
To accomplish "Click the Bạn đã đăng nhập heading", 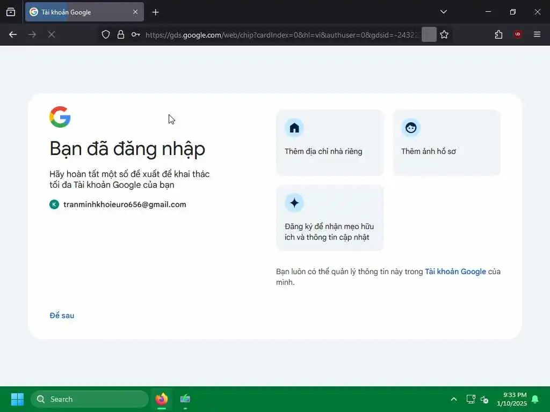I will pos(127,149).
